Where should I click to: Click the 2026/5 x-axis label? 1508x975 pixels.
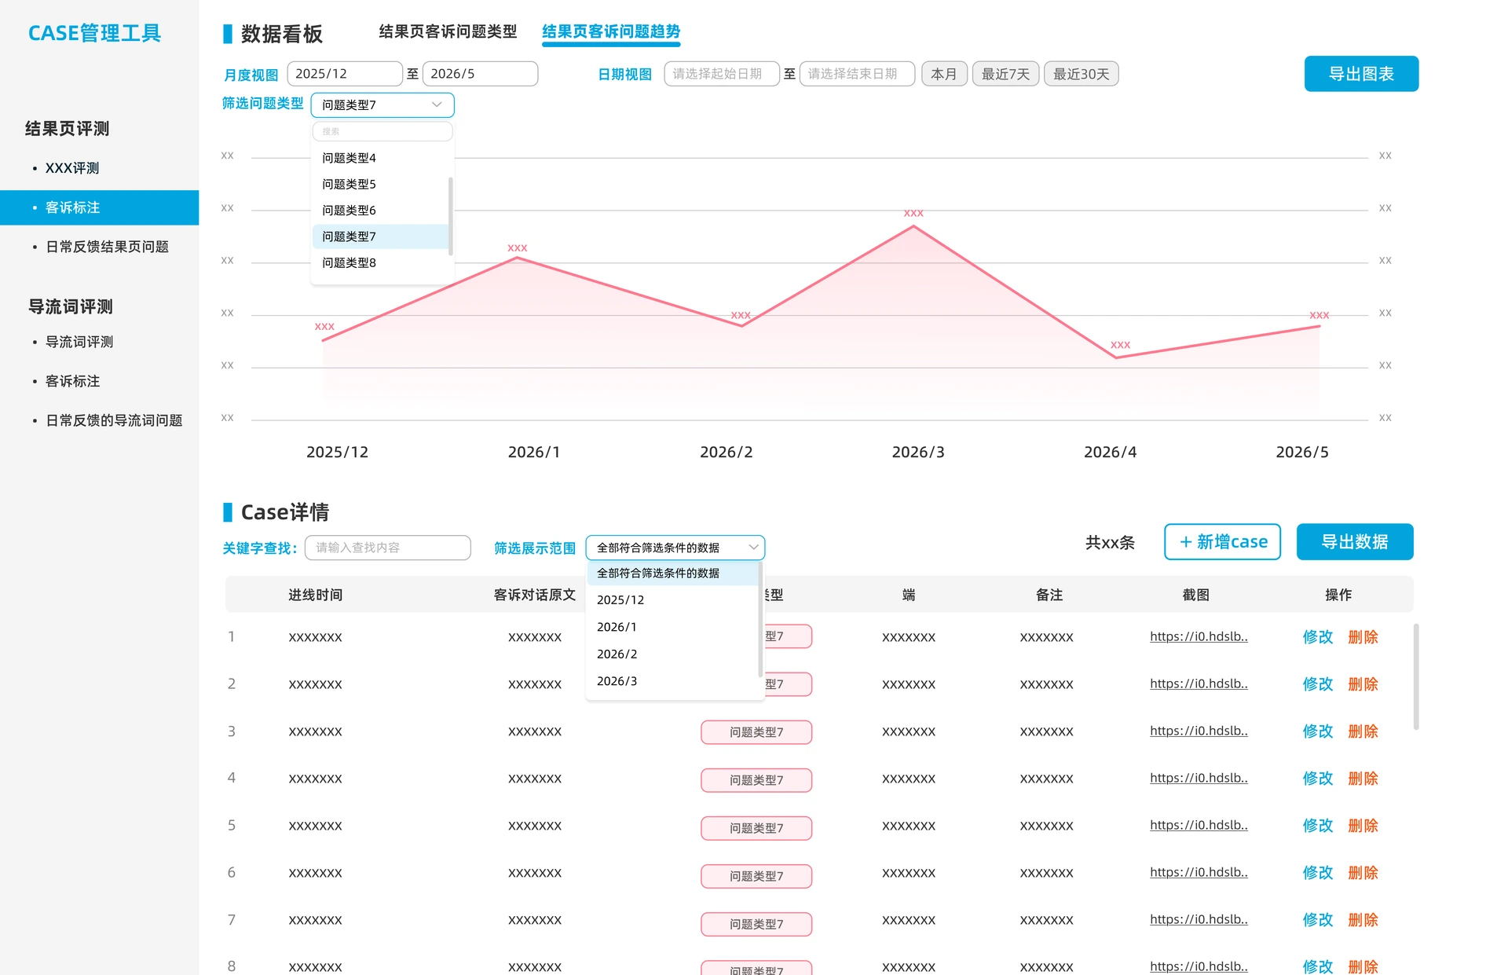click(x=1302, y=452)
